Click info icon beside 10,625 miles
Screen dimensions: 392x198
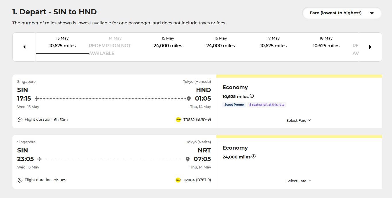click(x=252, y=96)
